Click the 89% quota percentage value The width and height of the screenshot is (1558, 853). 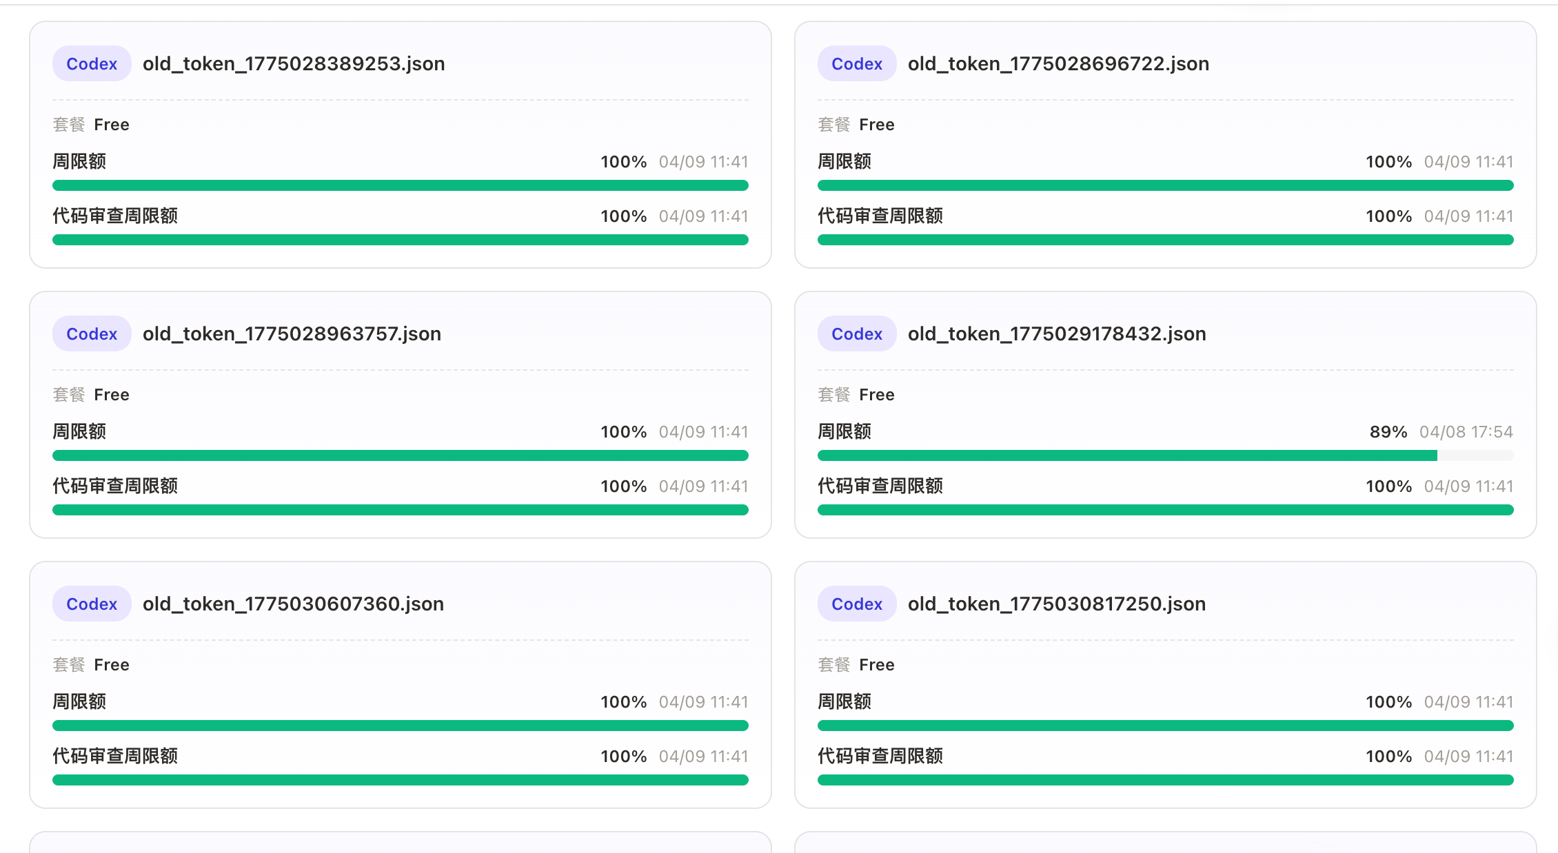(x=1388, y=432)
